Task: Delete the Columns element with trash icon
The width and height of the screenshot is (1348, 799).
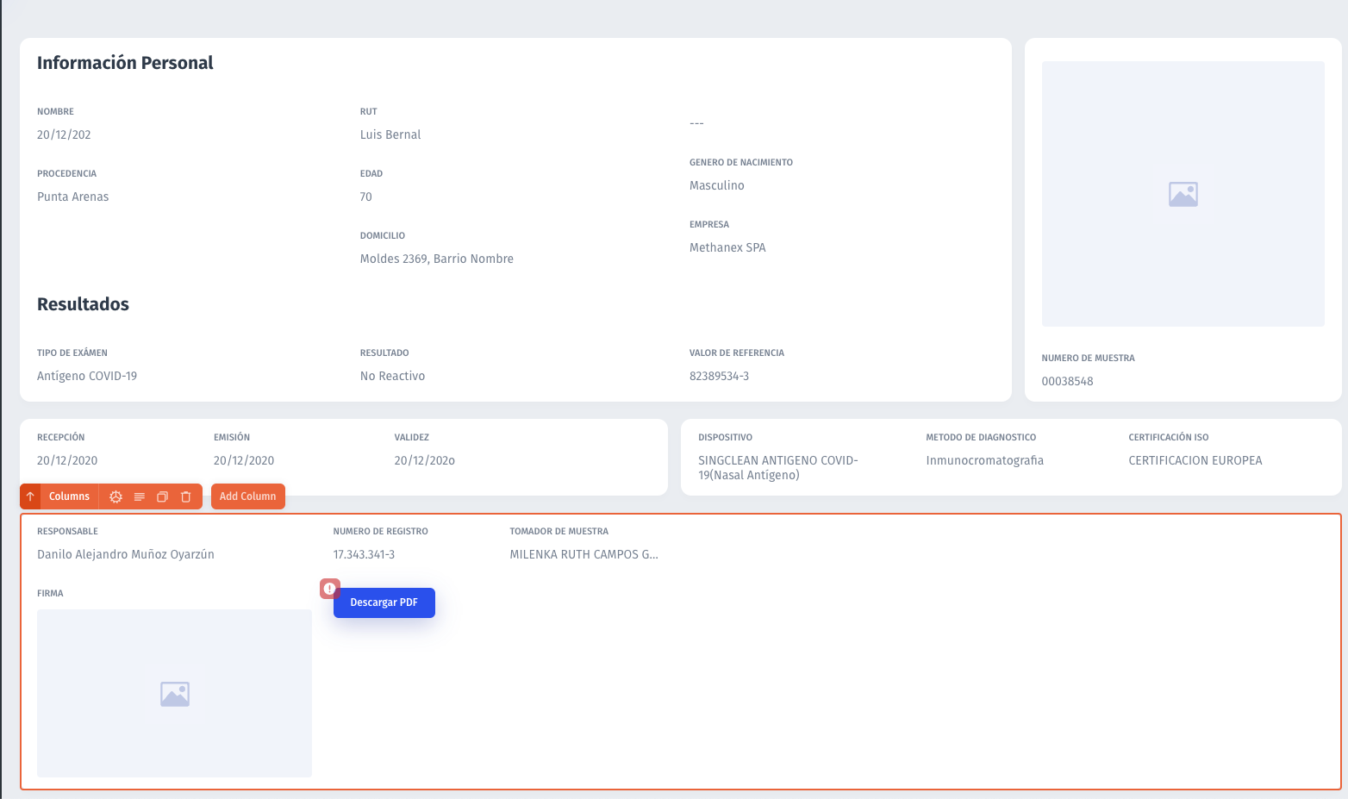Action: point(185,496)
